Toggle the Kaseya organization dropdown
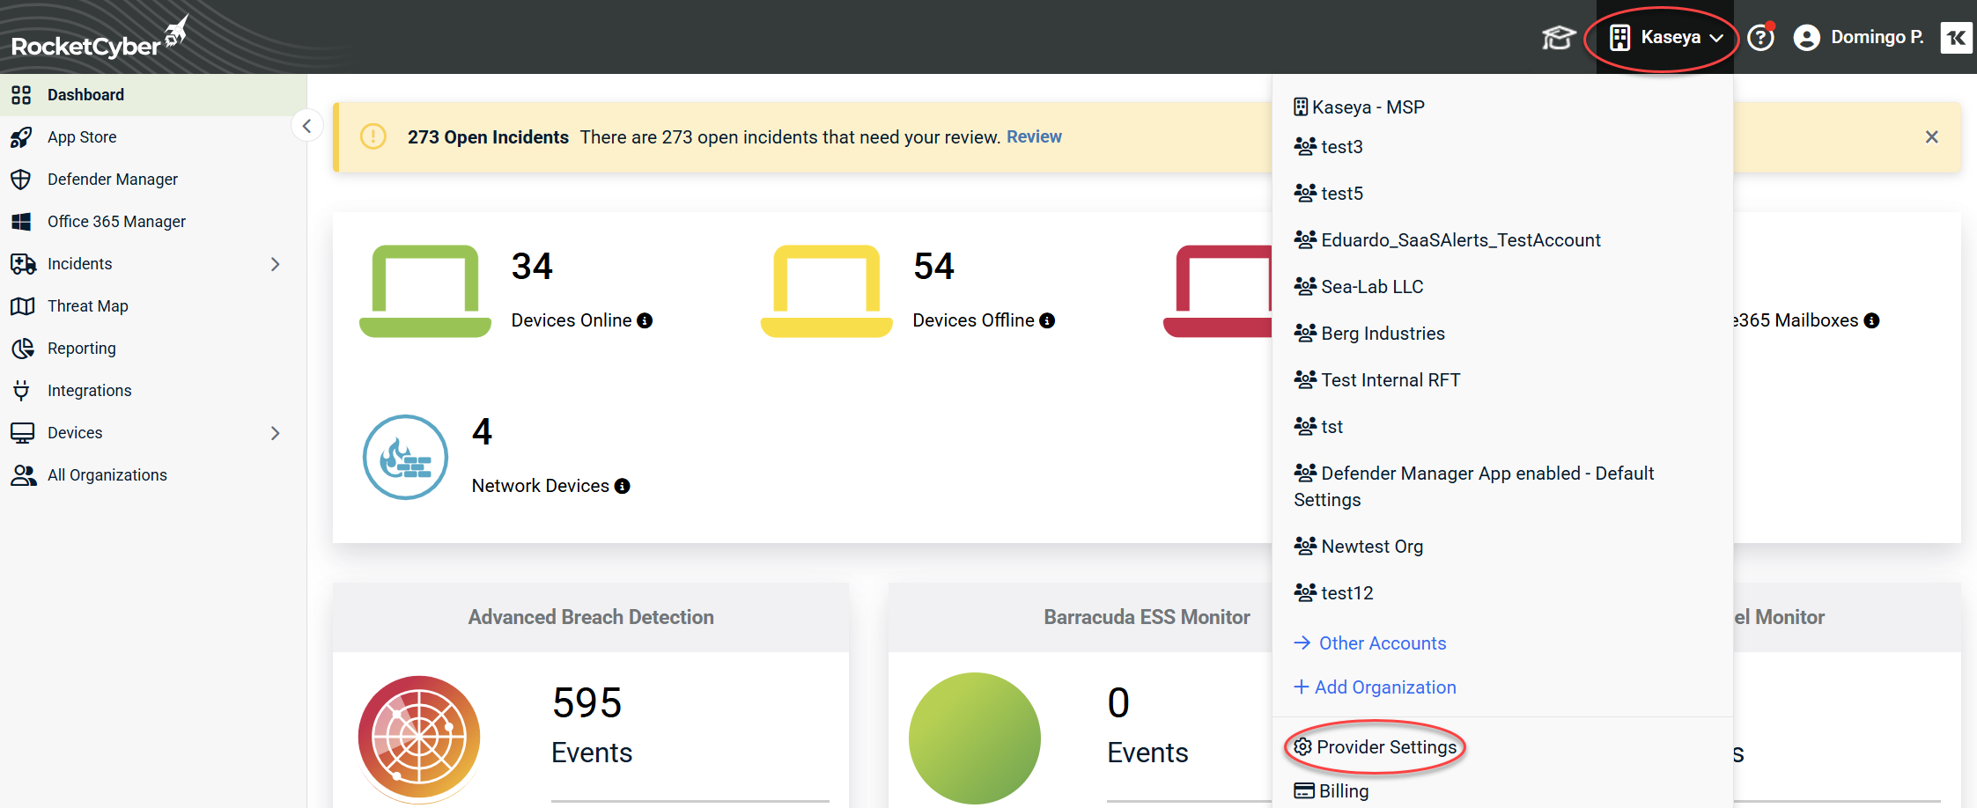Screen dimensions: 1977x808 pyautogui.click(x=1666, y=38)
